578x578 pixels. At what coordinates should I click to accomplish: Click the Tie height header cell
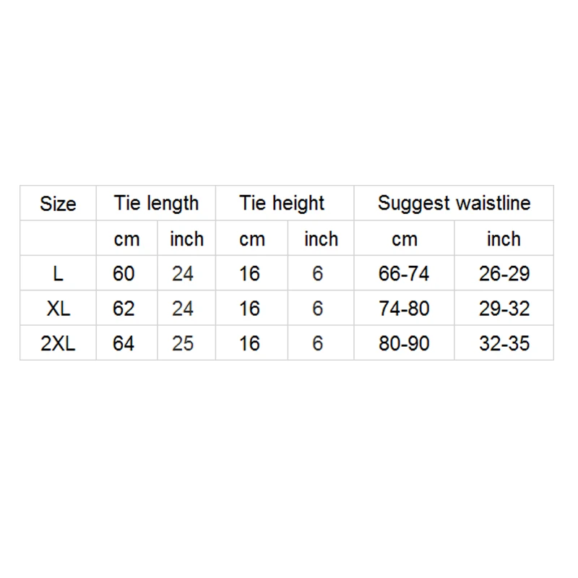point(282,204)
